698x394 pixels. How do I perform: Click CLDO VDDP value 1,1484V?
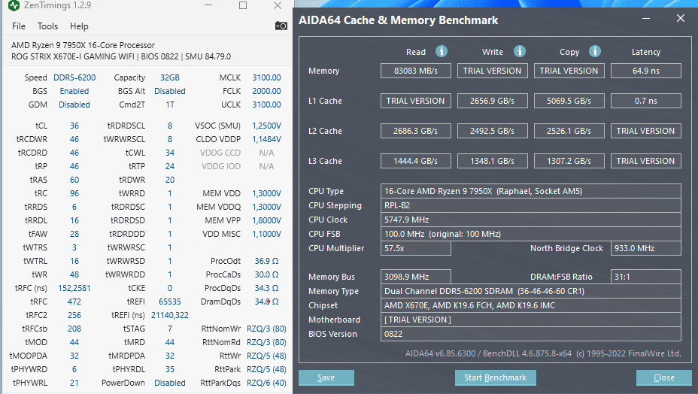tap(266, 139)
